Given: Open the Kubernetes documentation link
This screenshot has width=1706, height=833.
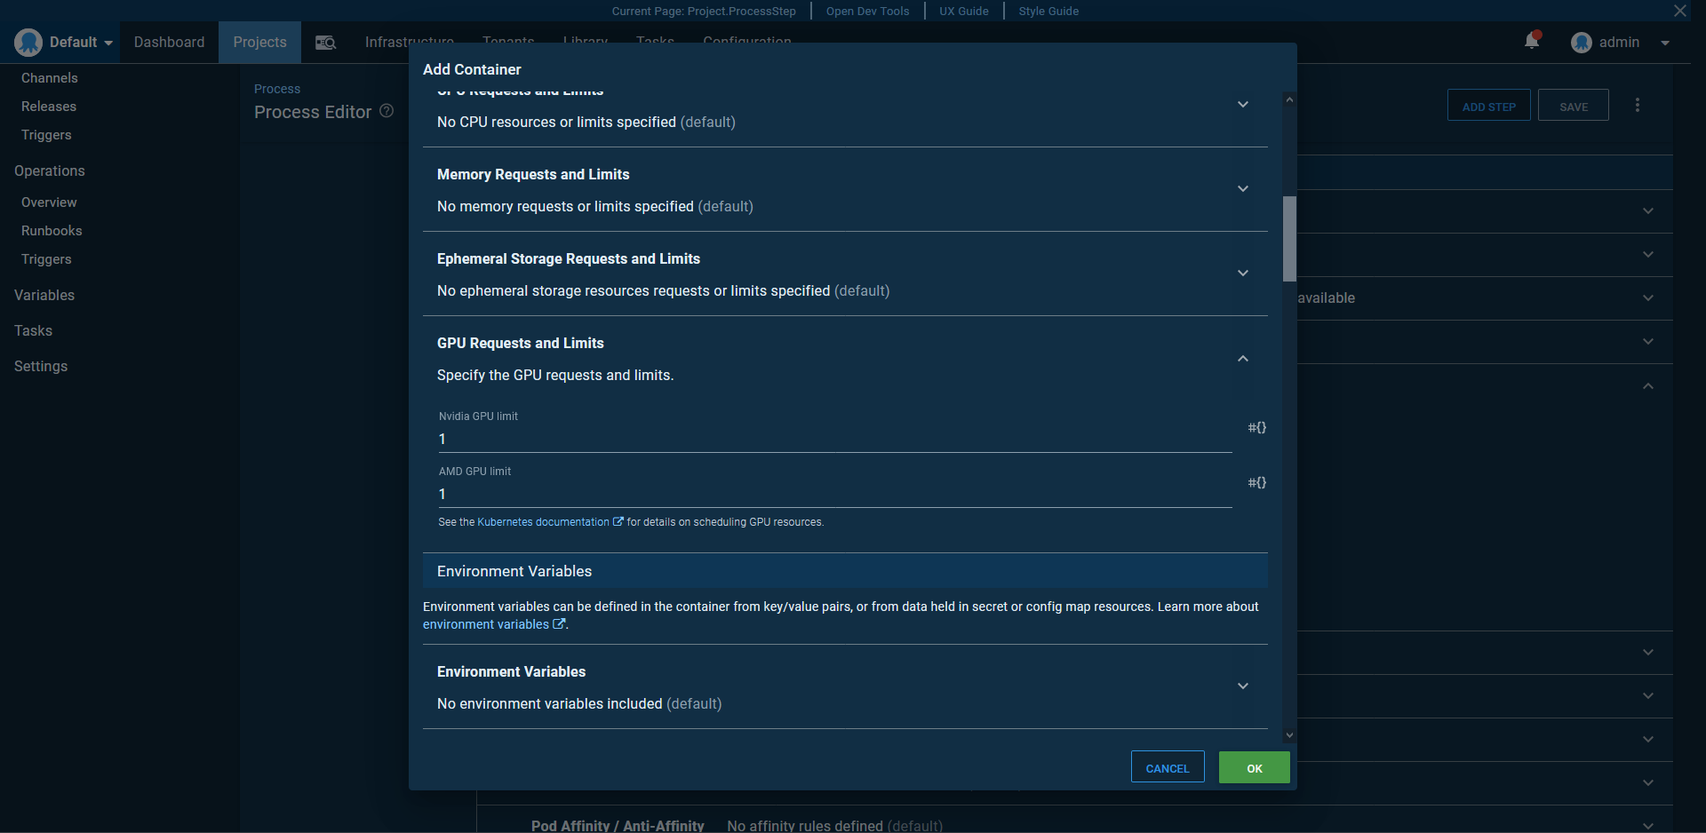Looking at the screenshot, I should (543, 521).
